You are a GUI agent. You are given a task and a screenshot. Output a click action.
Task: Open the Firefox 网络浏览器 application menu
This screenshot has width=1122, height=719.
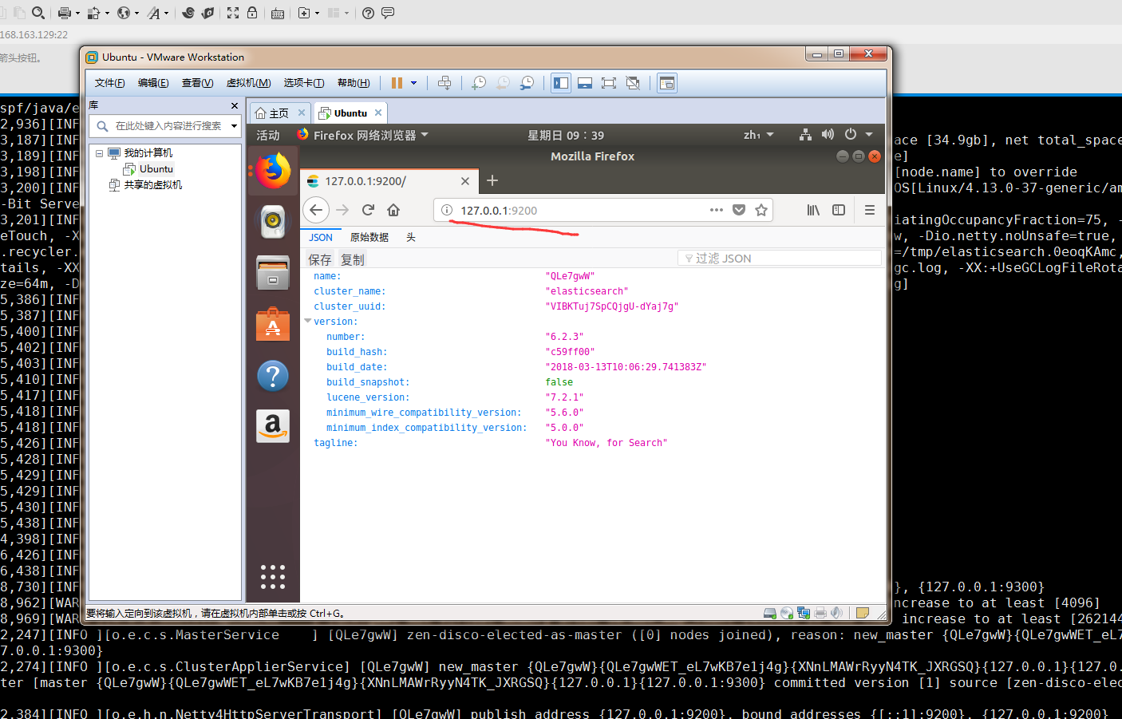pyautogui.click(x=363, y=136)
